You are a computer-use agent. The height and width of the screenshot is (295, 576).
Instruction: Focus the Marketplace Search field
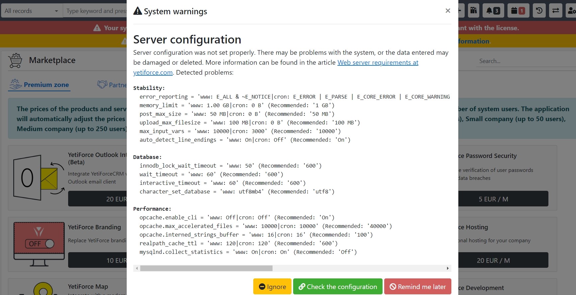(x=526, y=61)
